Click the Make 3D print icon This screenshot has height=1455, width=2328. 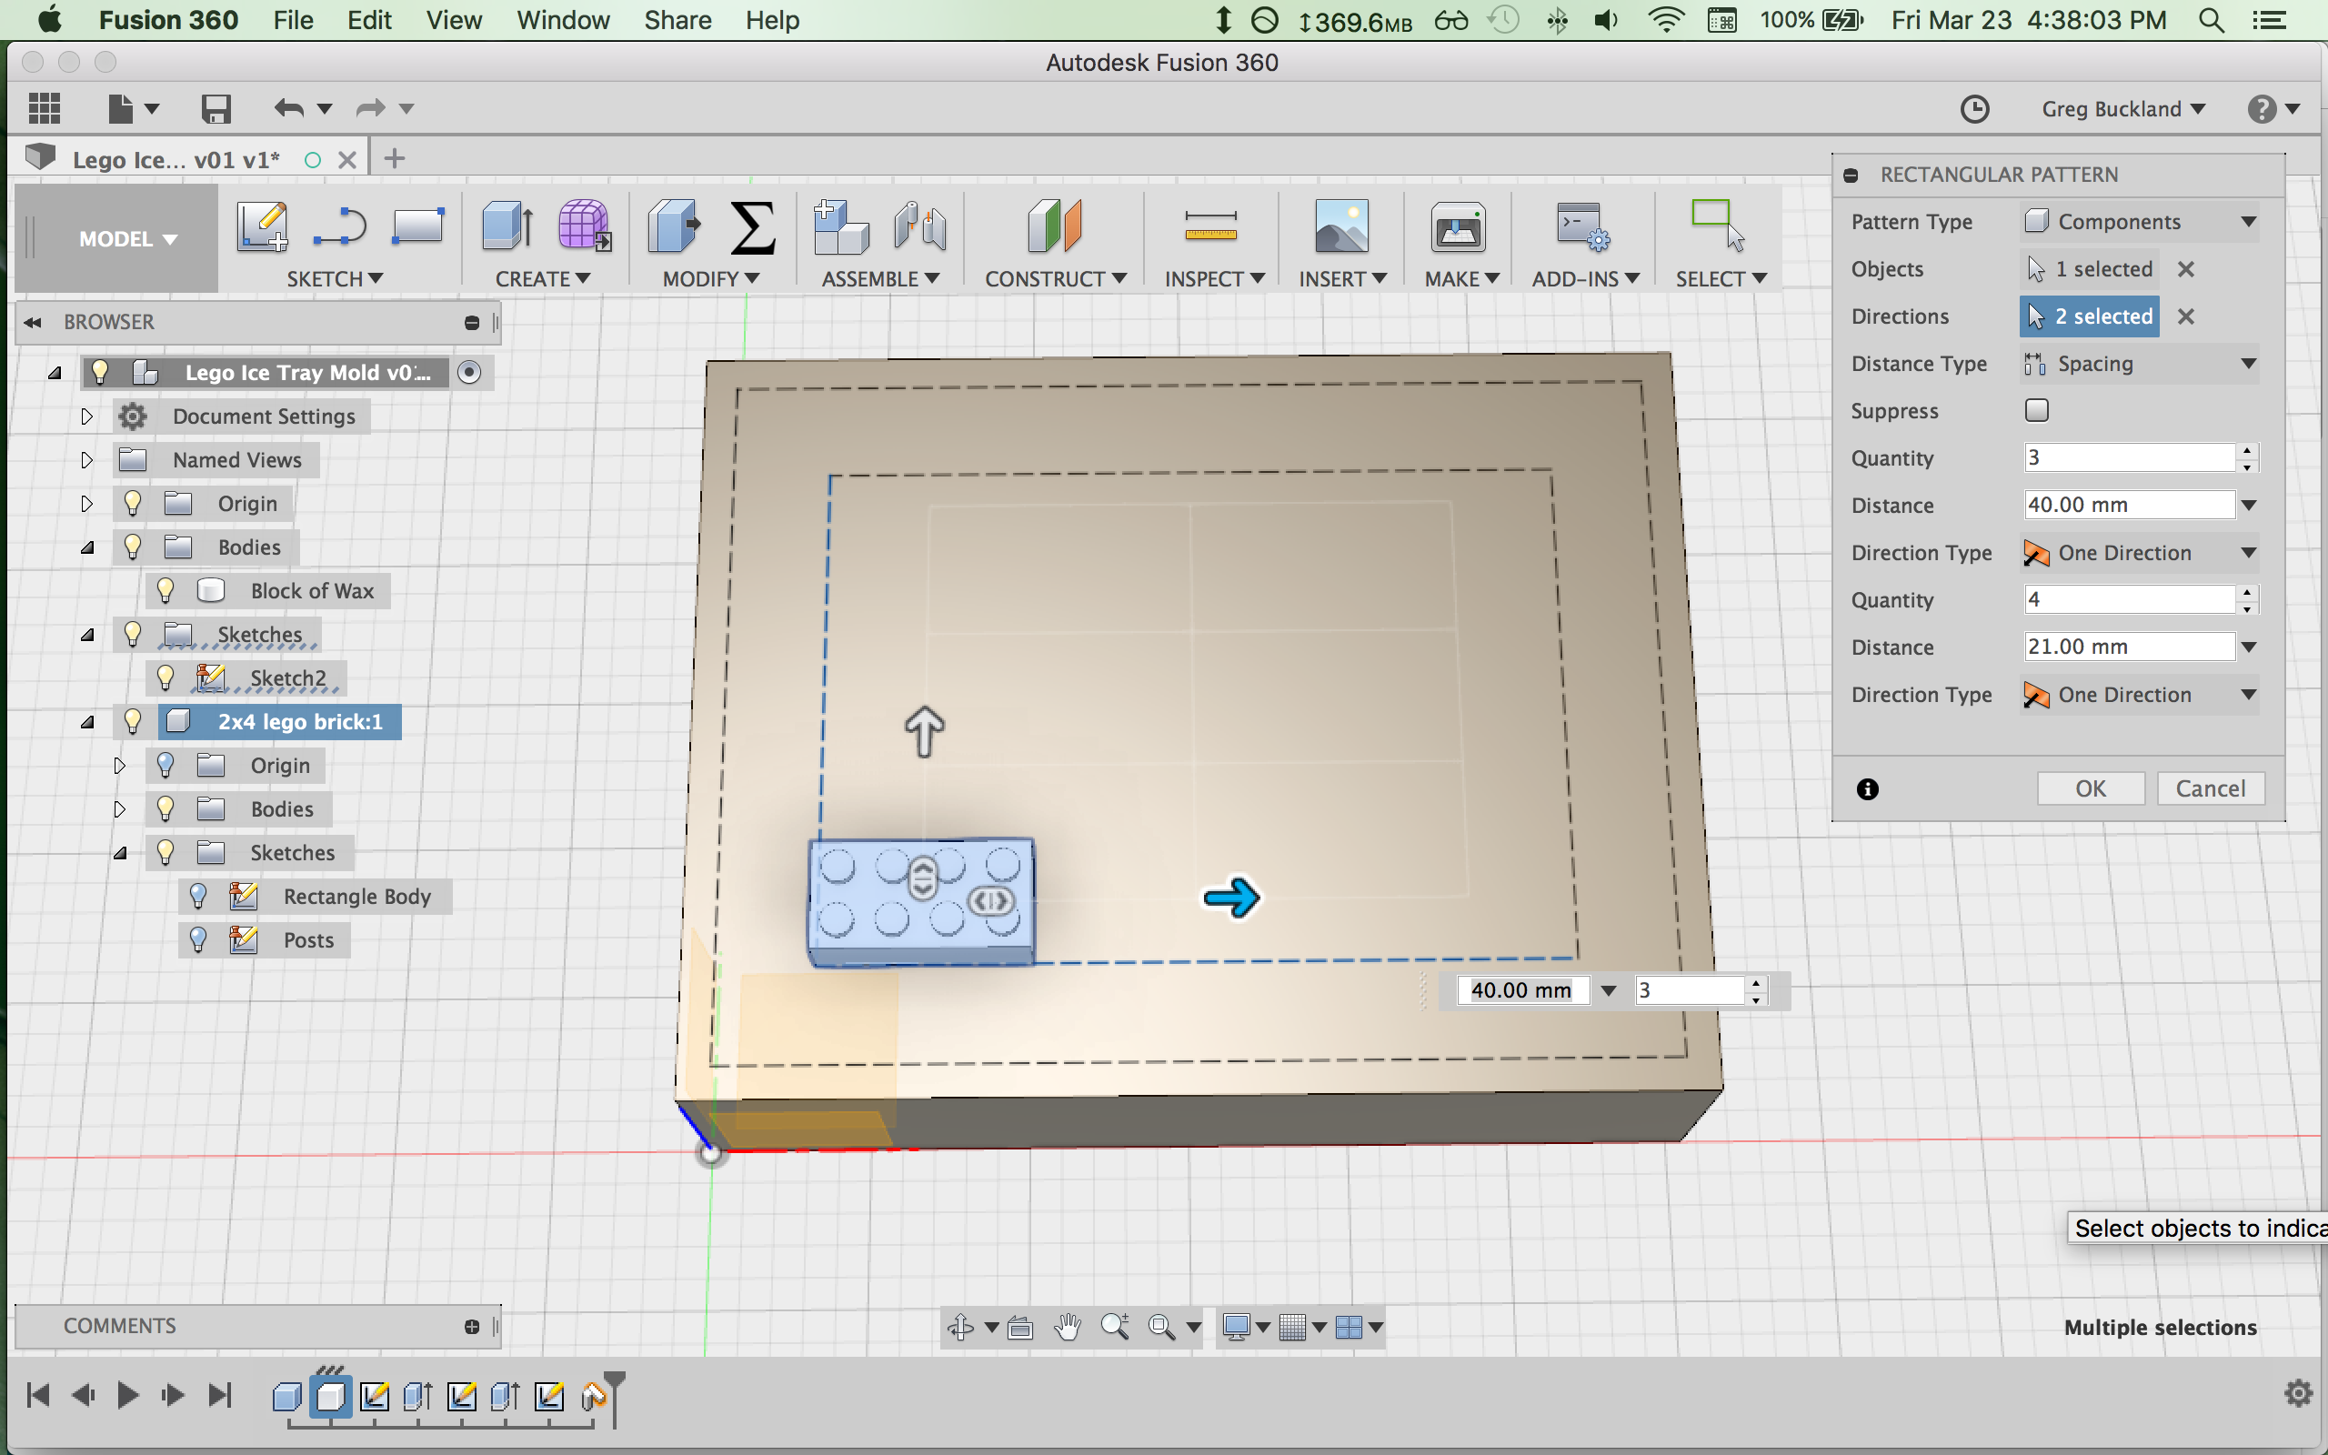pos(1458,227)
